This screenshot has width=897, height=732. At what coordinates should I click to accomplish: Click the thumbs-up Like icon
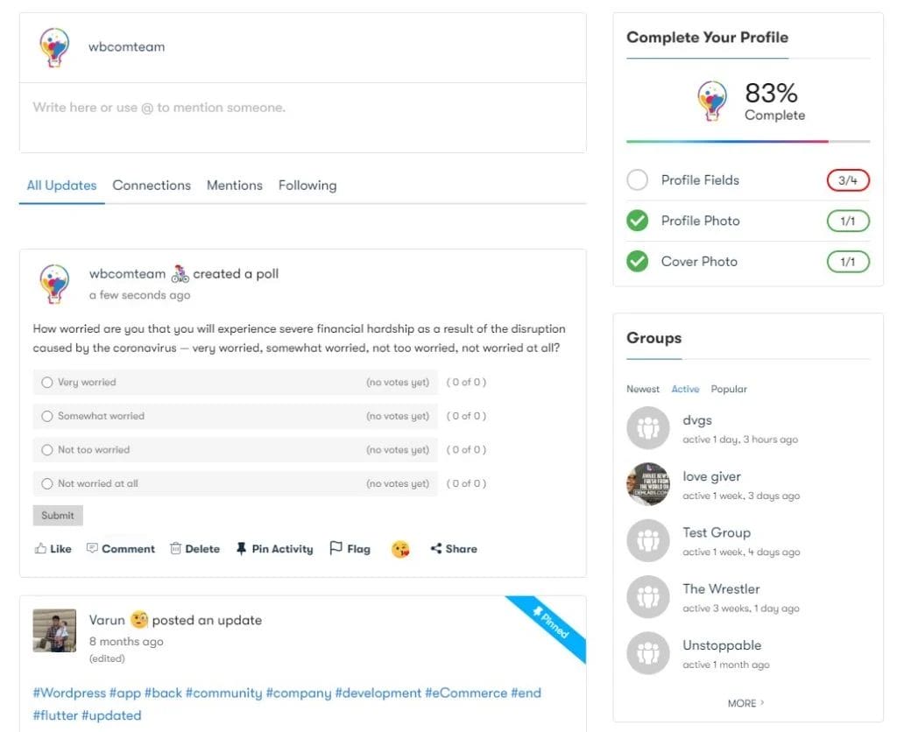(40, 549)
